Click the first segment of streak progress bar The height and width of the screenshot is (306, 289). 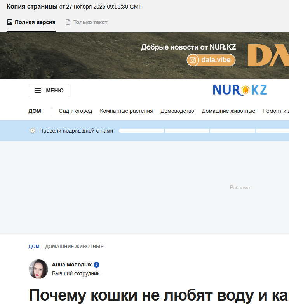click(141, 131)
